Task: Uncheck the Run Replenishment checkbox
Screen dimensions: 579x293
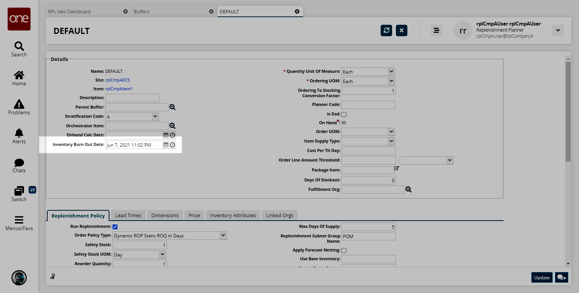Action: pos(115,227)
